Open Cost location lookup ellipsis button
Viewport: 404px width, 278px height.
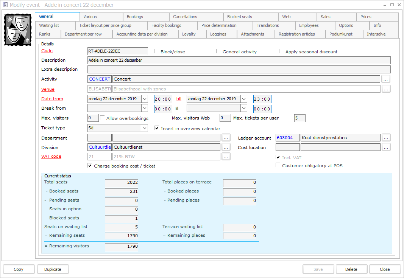click(385, 147)
